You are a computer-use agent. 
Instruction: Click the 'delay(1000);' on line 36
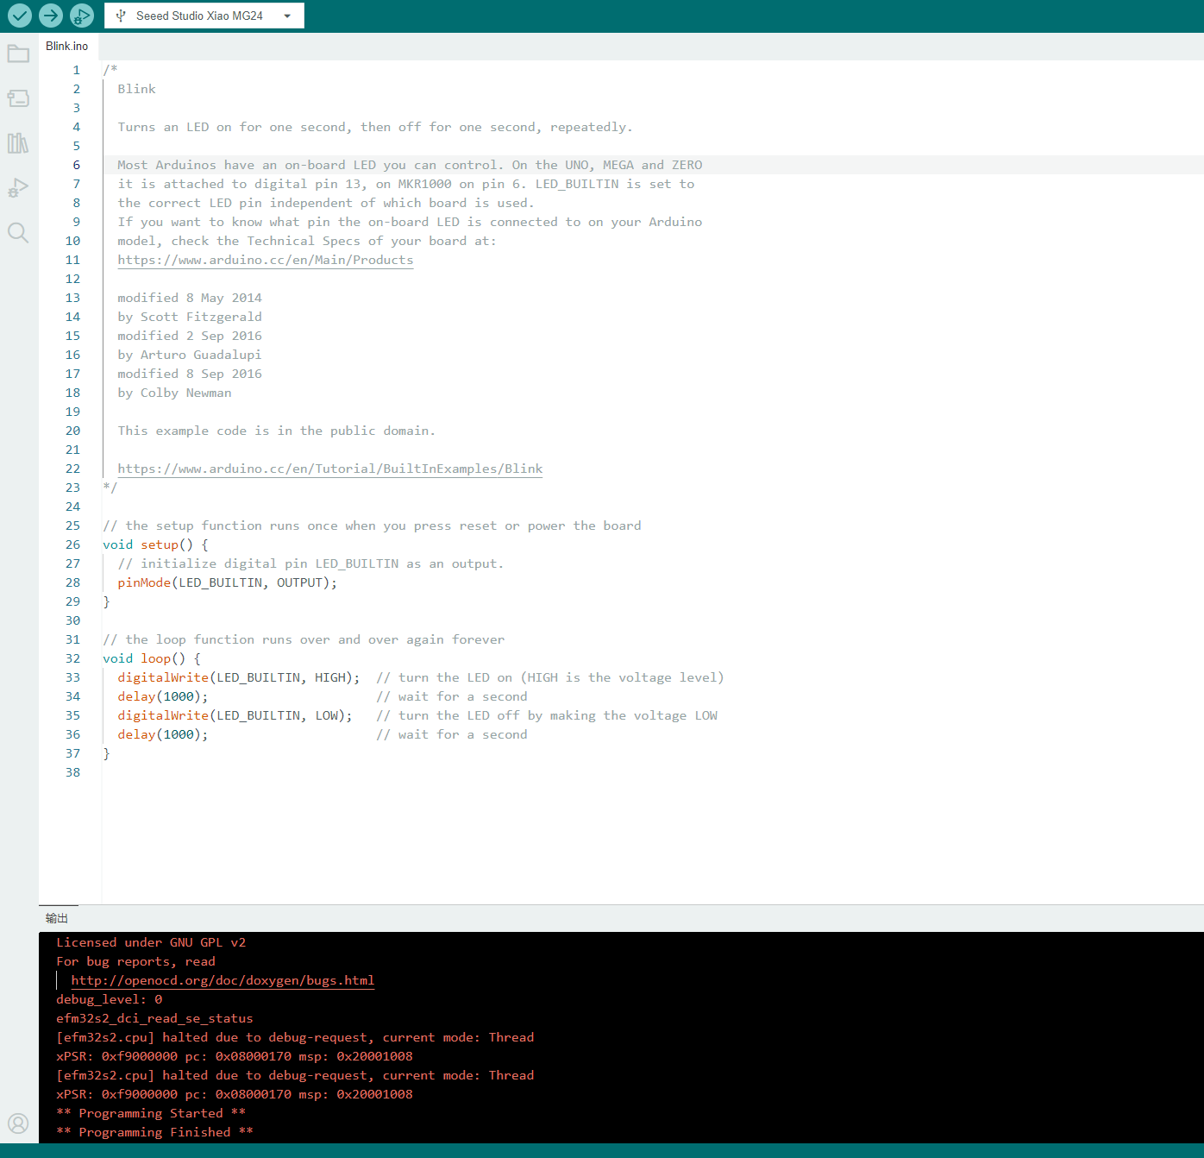pyautogui.click(x=163, y=734)
